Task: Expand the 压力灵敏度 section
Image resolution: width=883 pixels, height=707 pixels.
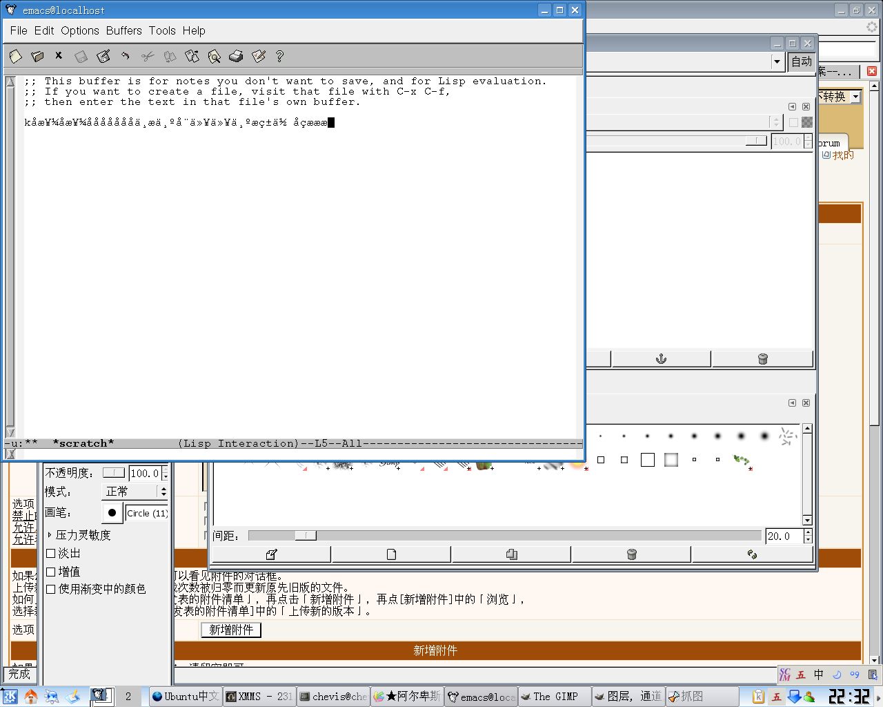Action: point(50,535)
